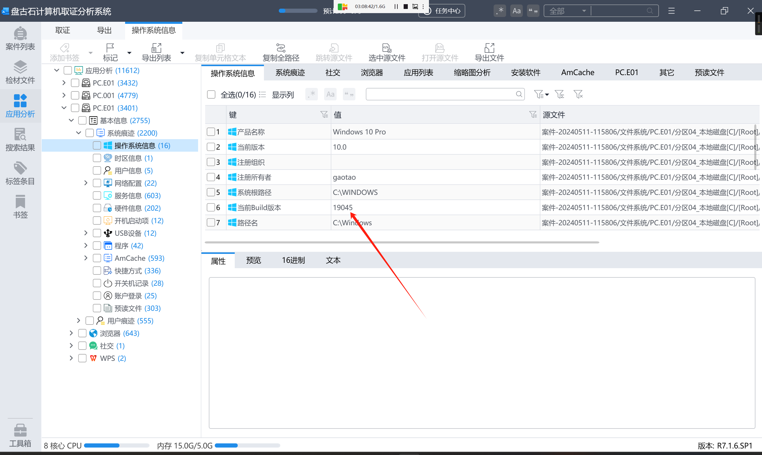Click the 复制全路径 toolbar icon
This screenshot has width=762, height=455.
pos(281,52)
